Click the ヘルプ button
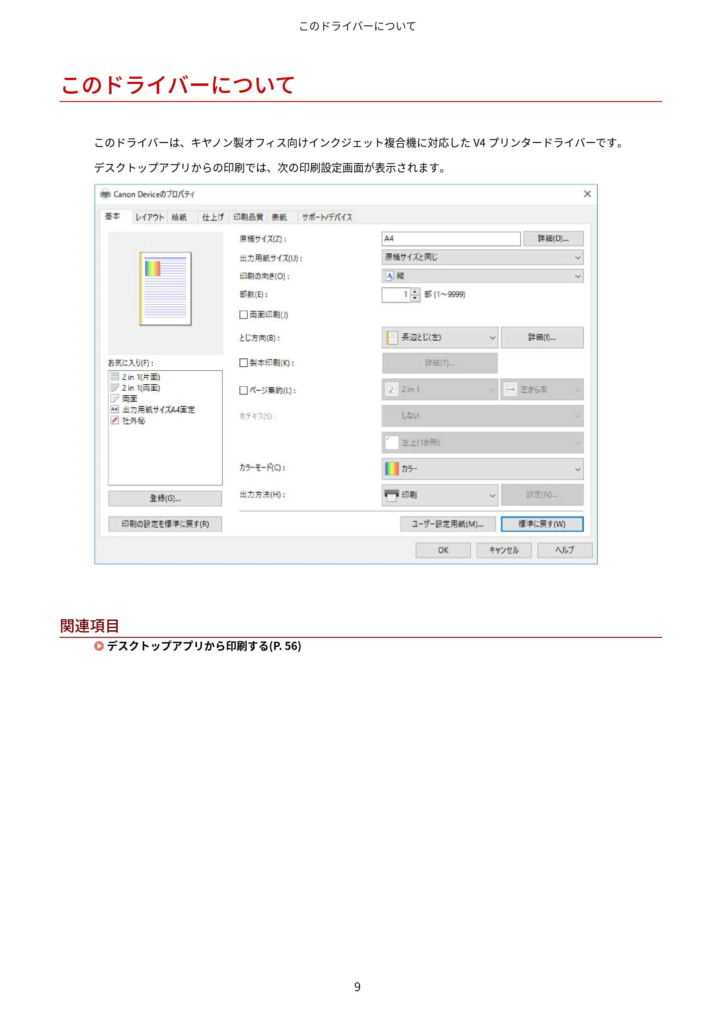The image size is (715, 1012). tap(565, 550)
